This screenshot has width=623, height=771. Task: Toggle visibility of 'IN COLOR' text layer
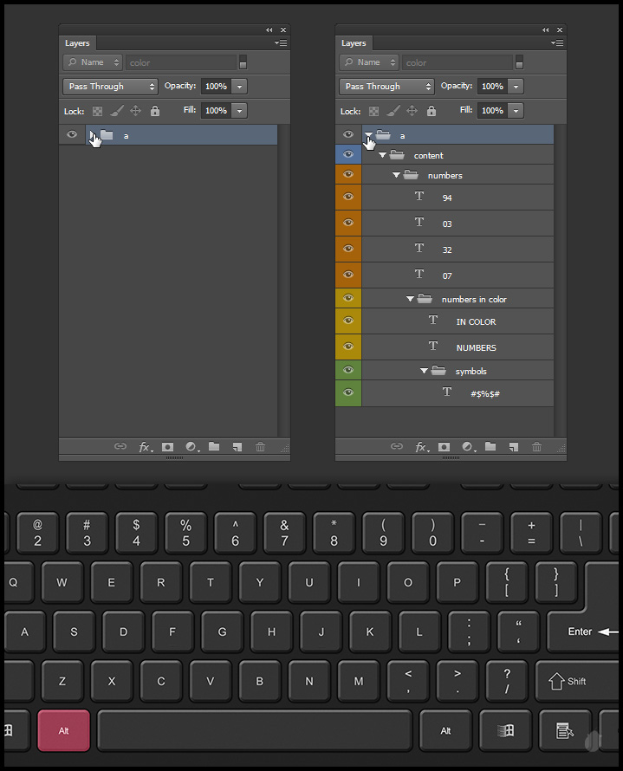pyautogui.click(x=348, y=321)
